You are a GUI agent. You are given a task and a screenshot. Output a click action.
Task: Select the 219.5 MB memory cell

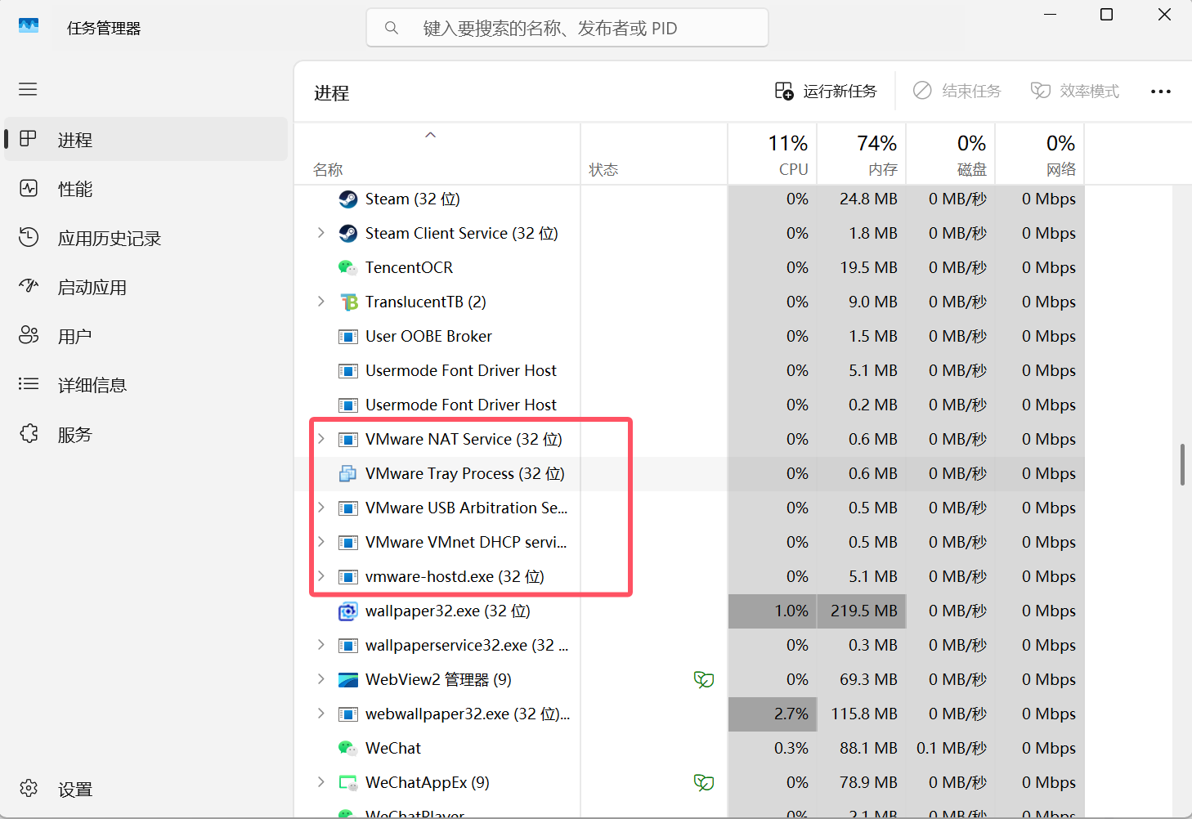(x=862, y=611)
